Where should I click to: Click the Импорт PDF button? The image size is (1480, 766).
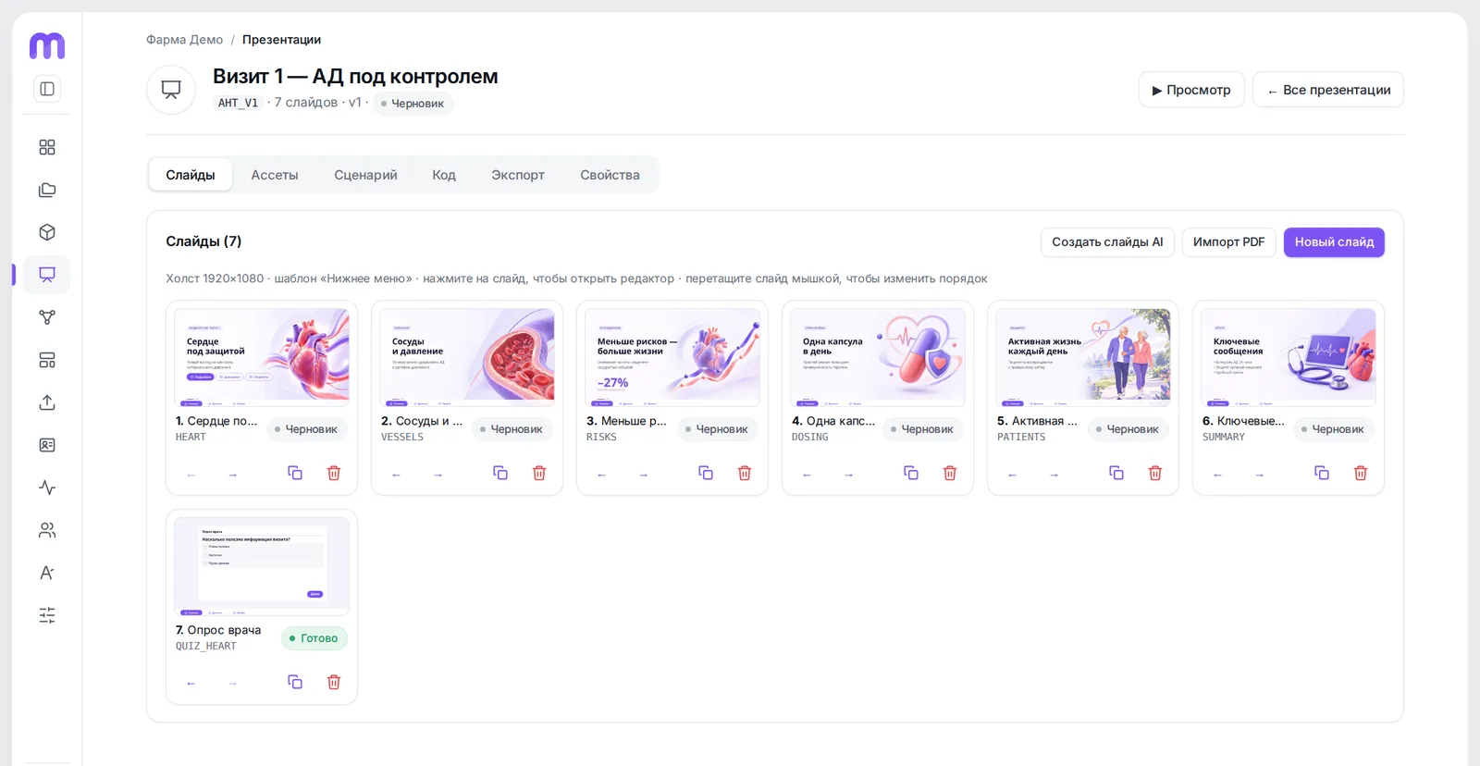pyautogui.click(x=1228, y=242)
